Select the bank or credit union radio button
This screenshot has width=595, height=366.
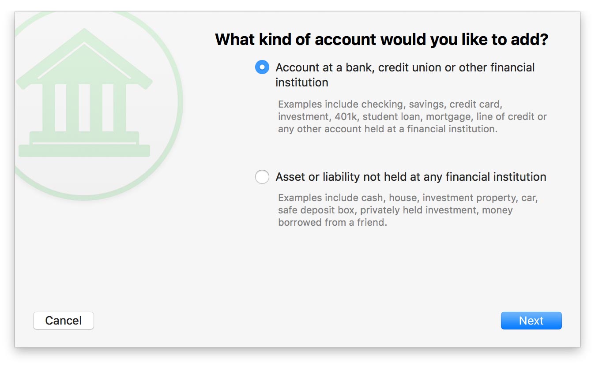262,67
